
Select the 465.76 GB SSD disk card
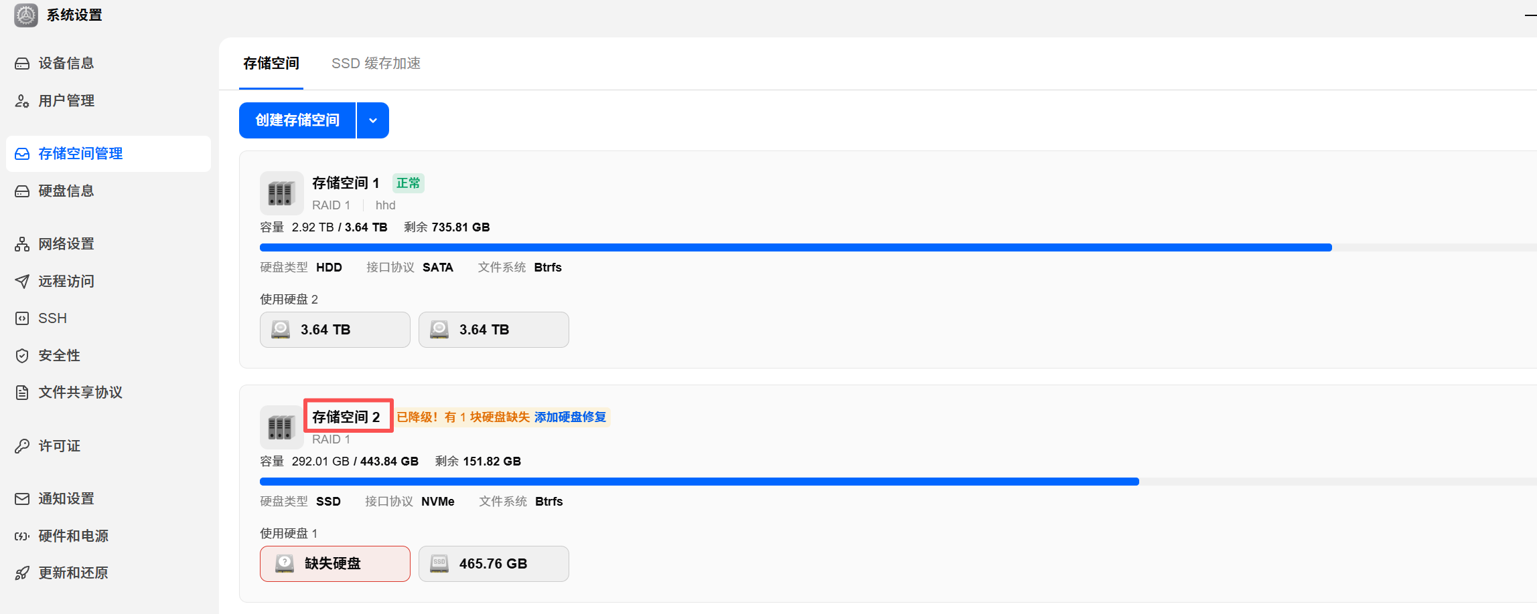coord(494,564)
